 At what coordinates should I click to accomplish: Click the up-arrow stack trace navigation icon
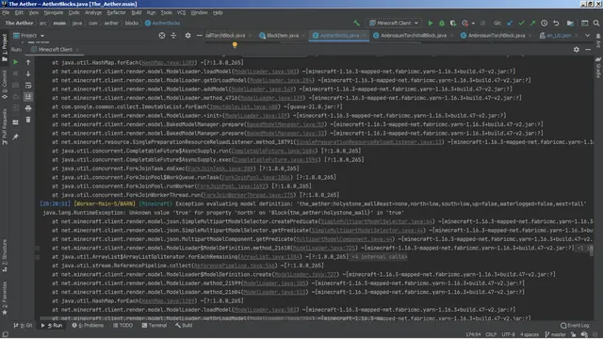pyautogui.click(x=28, y=62)
